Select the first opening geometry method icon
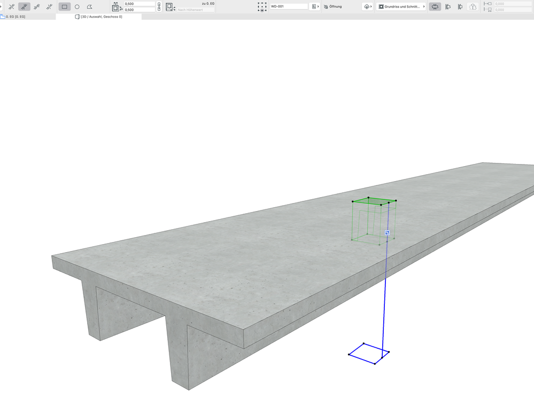Image resolution: width=534 pixels, height=406 pixels. [11, 6]
